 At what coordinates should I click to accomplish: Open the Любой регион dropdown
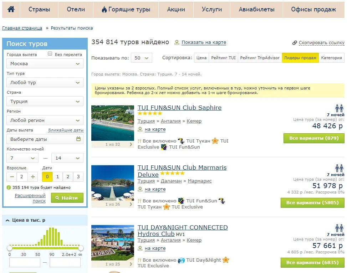point(45,120)
